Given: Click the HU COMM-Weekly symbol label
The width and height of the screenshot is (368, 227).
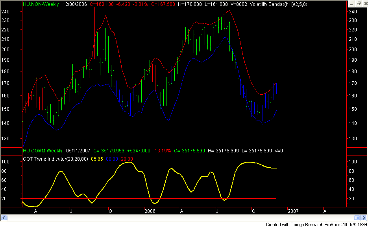Looking at the screenshot, I should click(43, 151).
